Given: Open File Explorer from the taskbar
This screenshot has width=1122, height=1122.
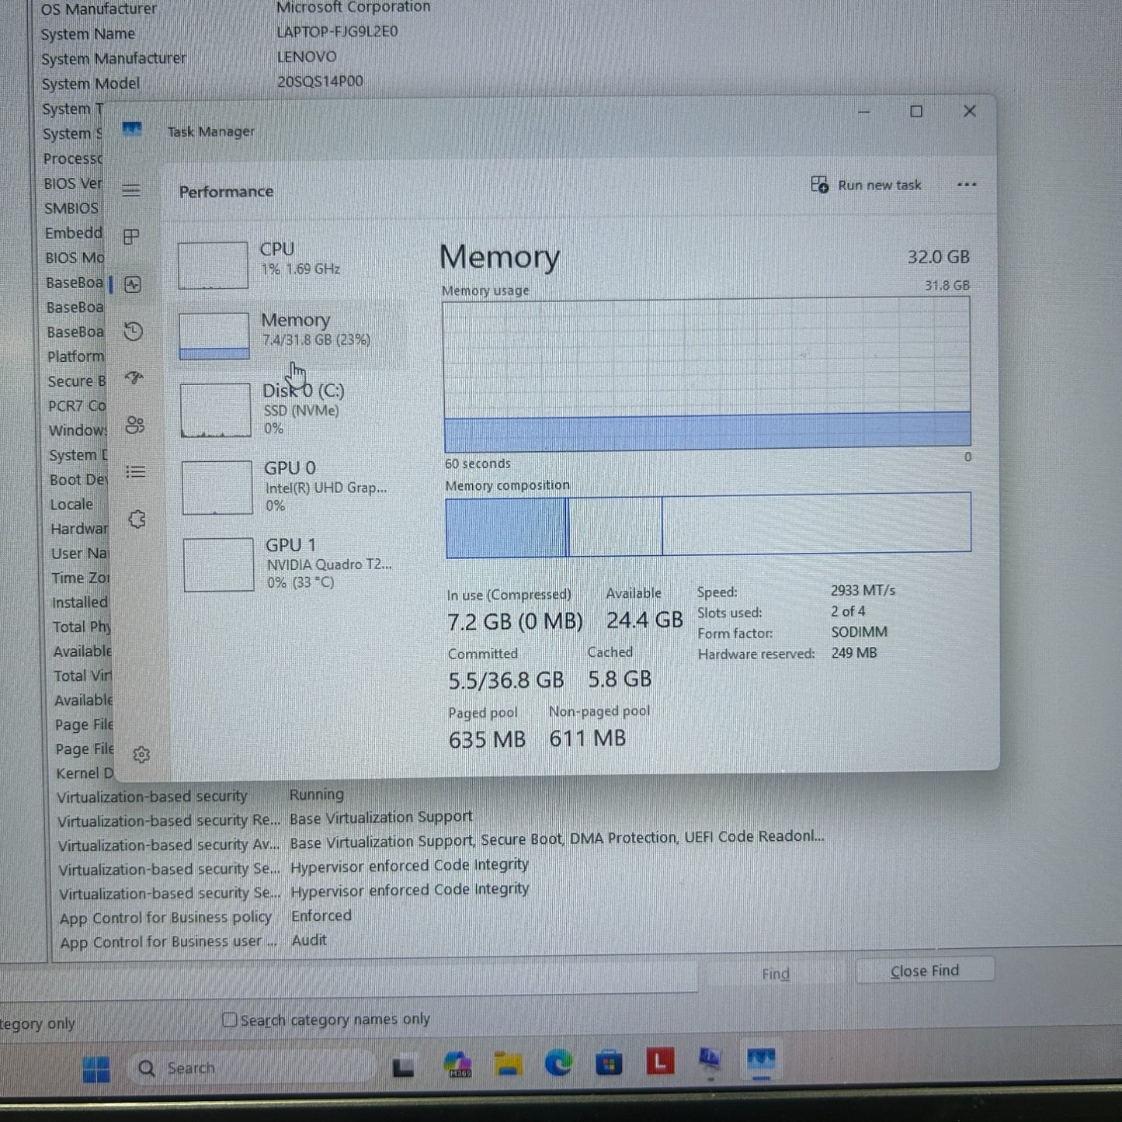Looking at the screenshot, I should pyautogui.click(x=508, y=1065).
